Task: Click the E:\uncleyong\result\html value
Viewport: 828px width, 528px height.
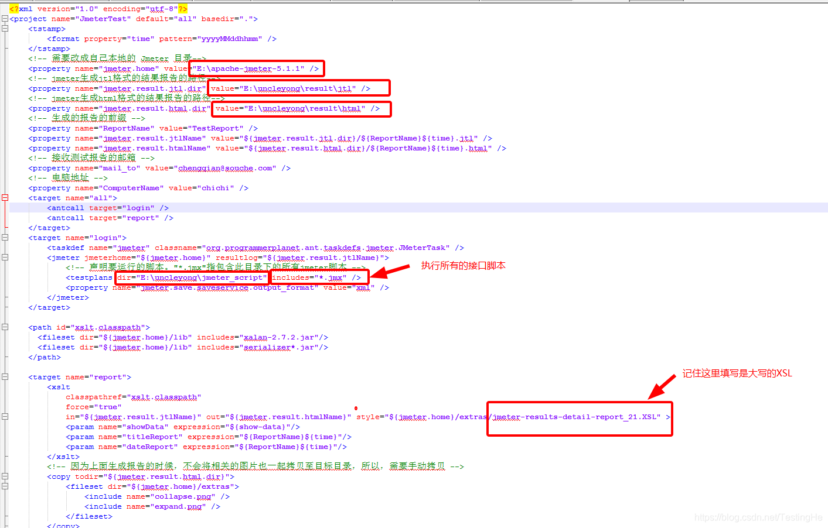Action: coord(304,108)
